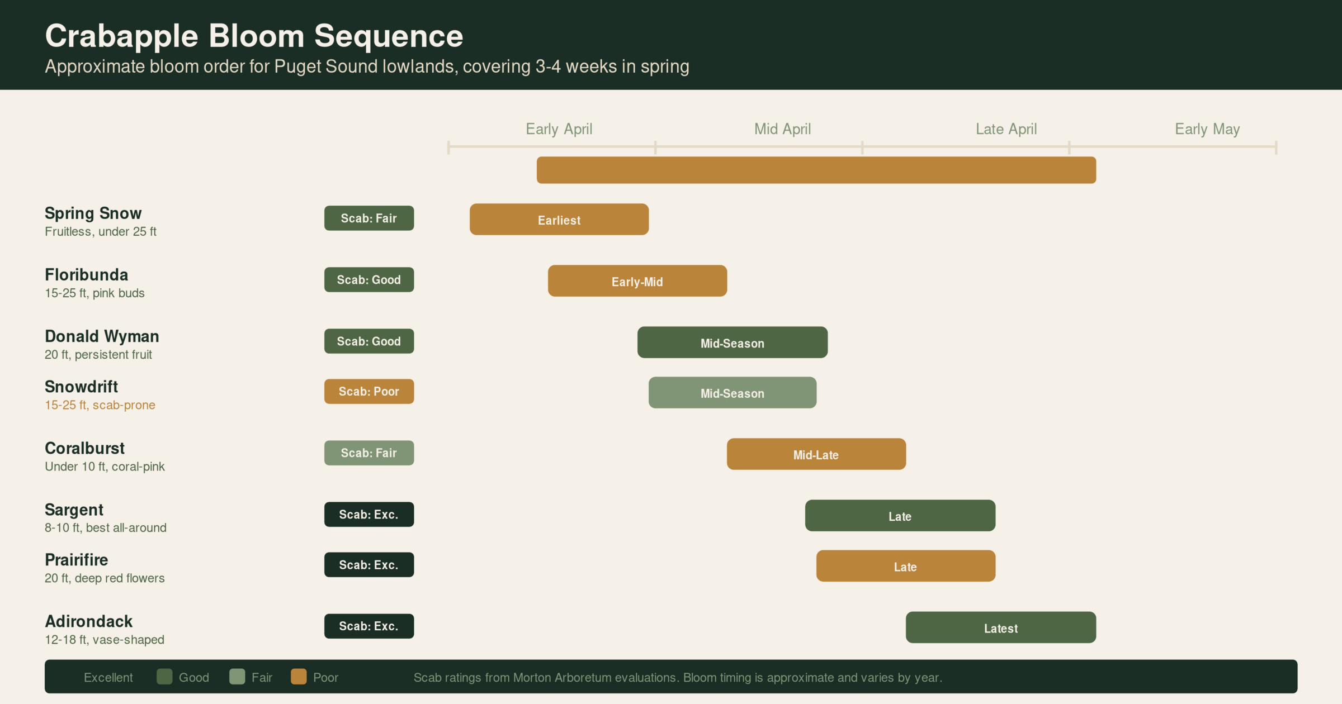Screen dimensions: 1342x704
Task: Click the 'Late' bar for Prairifire
Action: [x=906, y=566]
